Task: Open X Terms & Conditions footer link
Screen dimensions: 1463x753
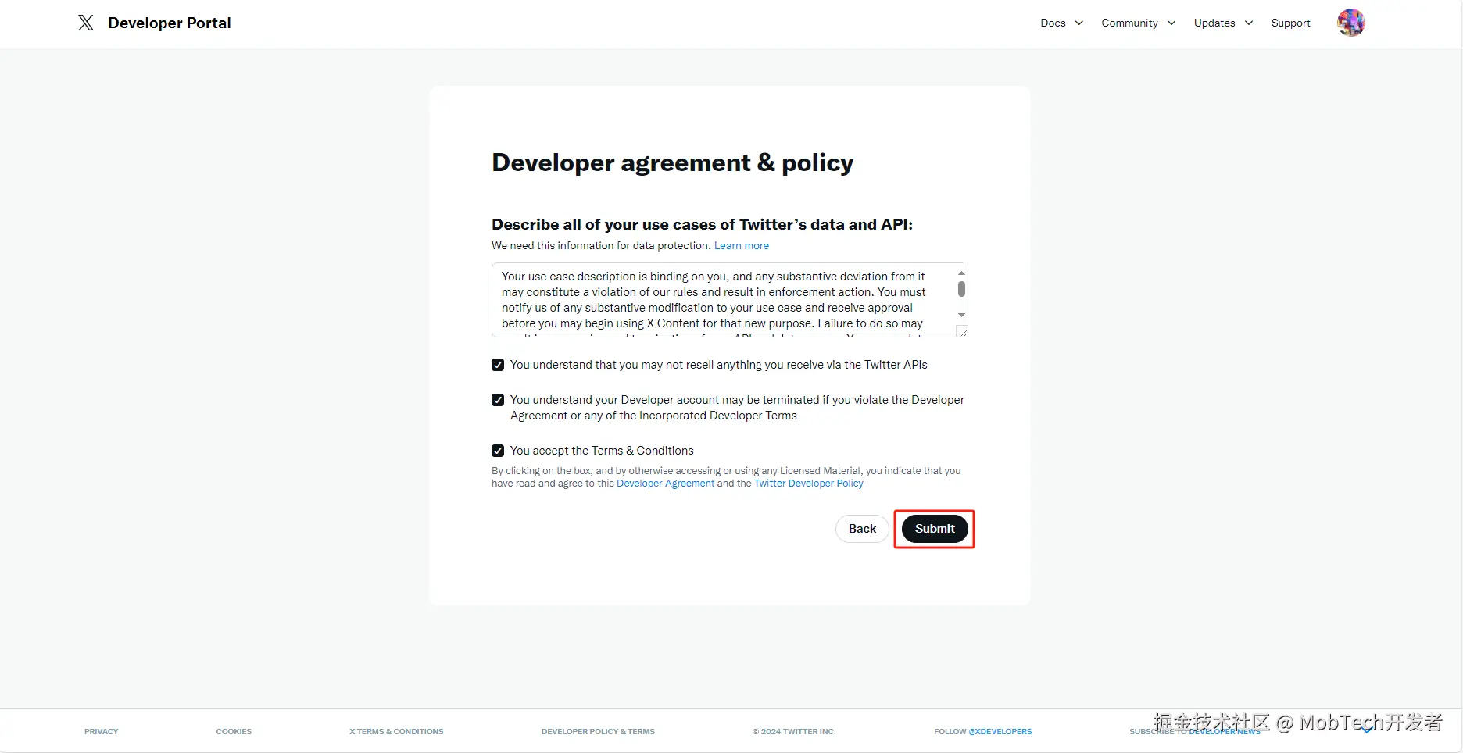Action: [396, 732]
